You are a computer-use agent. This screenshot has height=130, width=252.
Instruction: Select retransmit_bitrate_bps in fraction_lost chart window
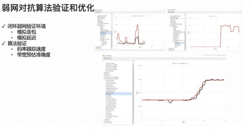[178, 32]
